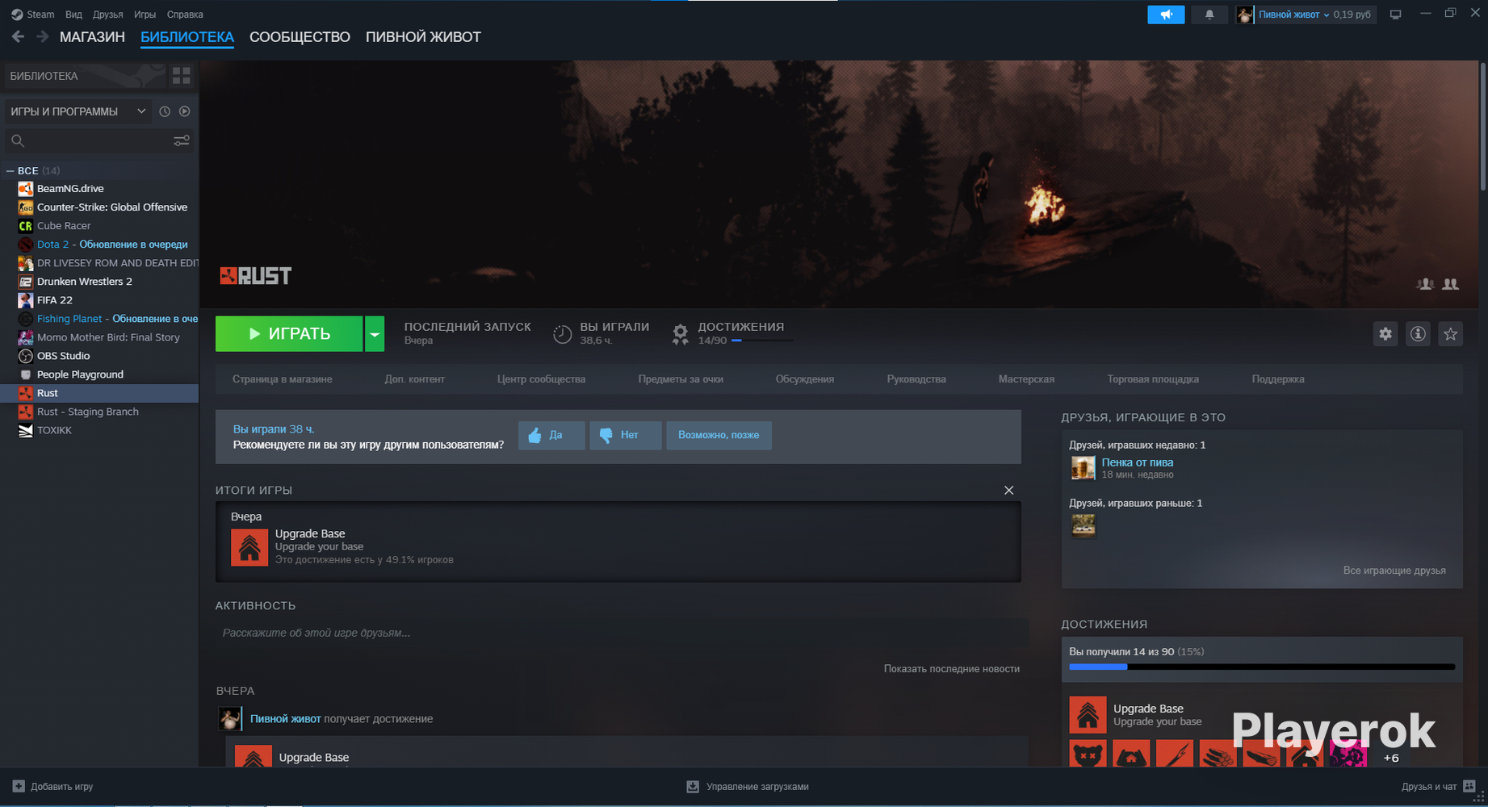Click the Добавить игру button
The width and height of the screenshot is (1488, 807).
click(53, 787)
